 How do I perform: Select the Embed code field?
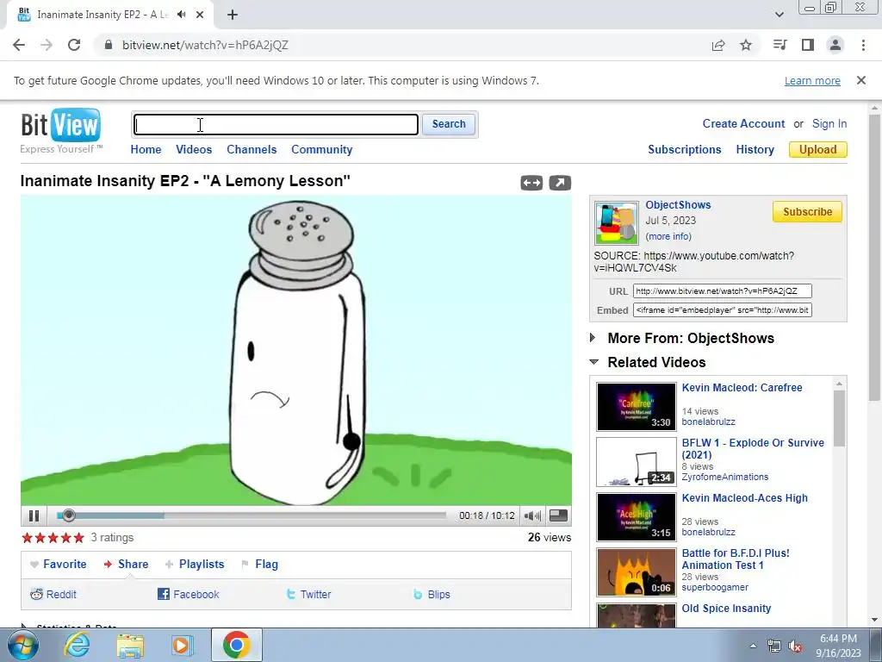[723, 310]
